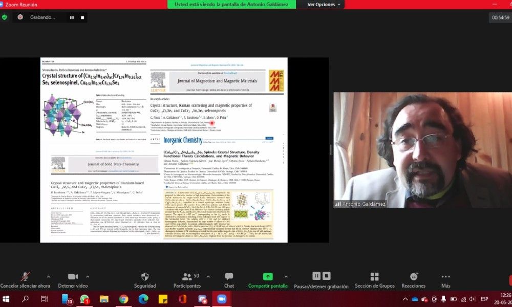
Task: Stop recording in the top recording bar
Action: point(82,17)
